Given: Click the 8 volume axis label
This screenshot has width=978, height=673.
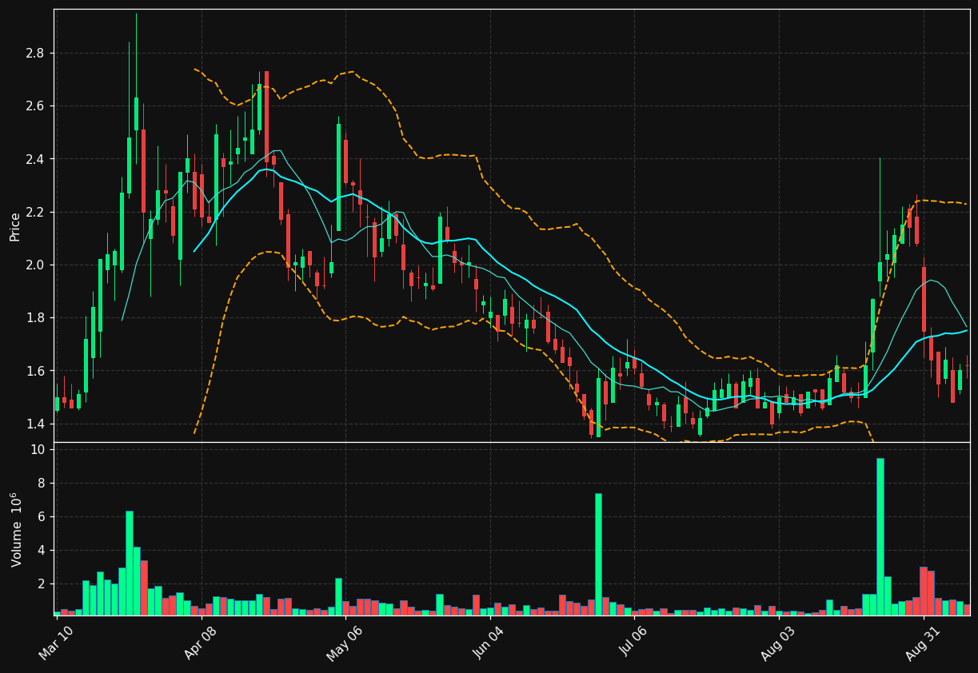Looking at the screenshot, I should (x=40, y=484).
